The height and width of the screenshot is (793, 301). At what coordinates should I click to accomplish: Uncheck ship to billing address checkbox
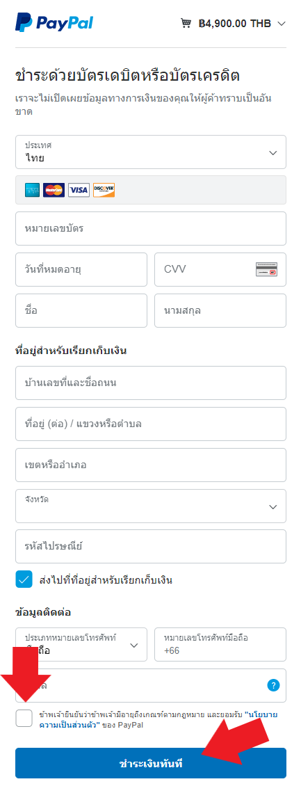(24, 579)
